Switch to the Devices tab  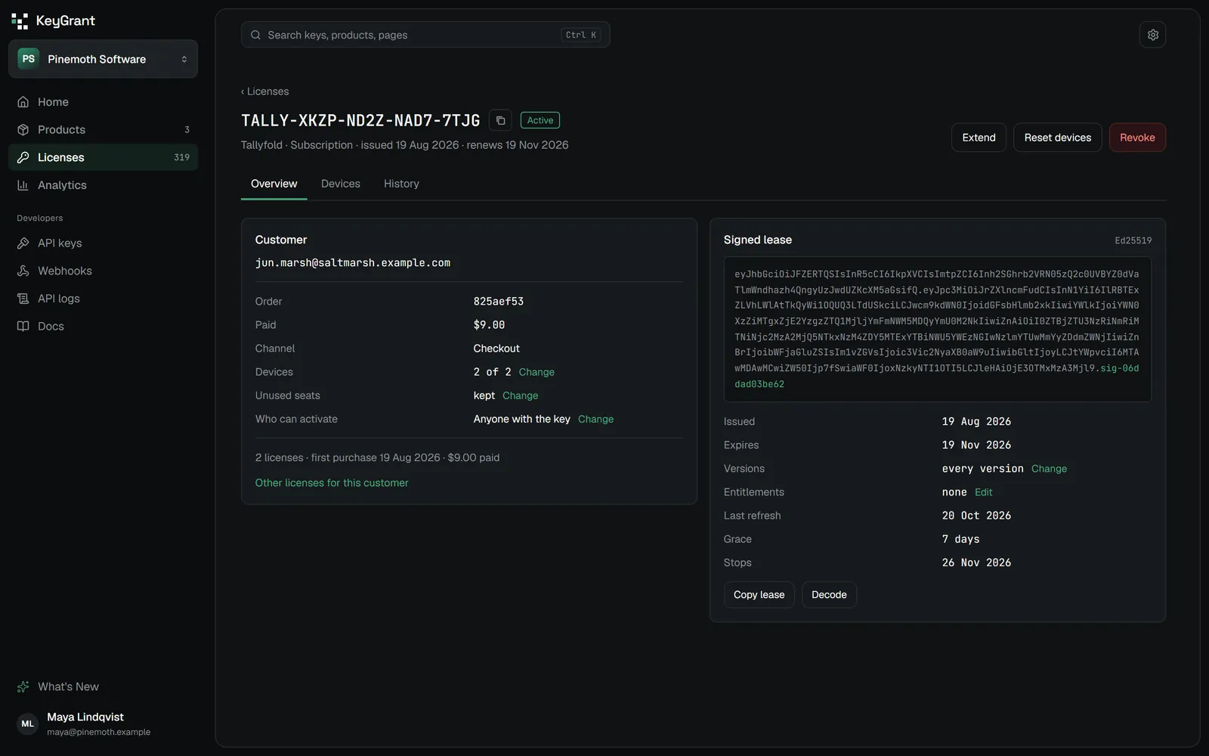point(341,184)
